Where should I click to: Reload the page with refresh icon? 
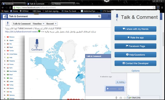pyautogui.click(x=10, y=7)
